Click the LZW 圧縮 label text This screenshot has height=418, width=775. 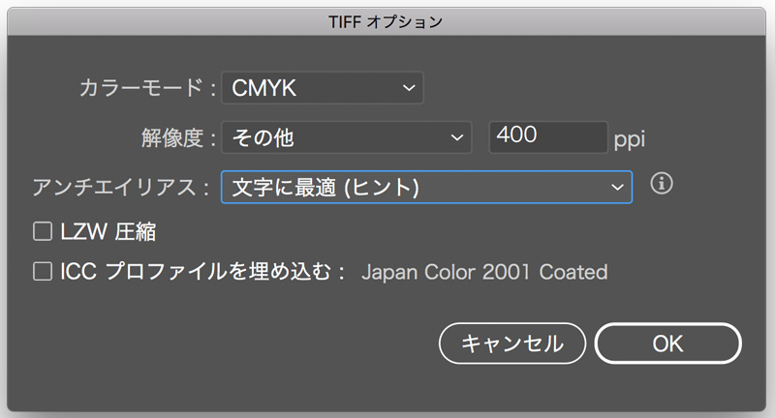point(108,231)
